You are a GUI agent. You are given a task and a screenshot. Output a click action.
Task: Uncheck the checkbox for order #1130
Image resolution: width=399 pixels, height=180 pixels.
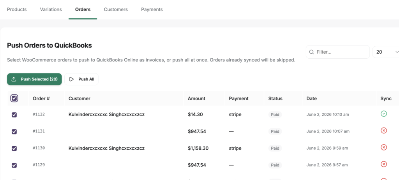pos(14,148)
